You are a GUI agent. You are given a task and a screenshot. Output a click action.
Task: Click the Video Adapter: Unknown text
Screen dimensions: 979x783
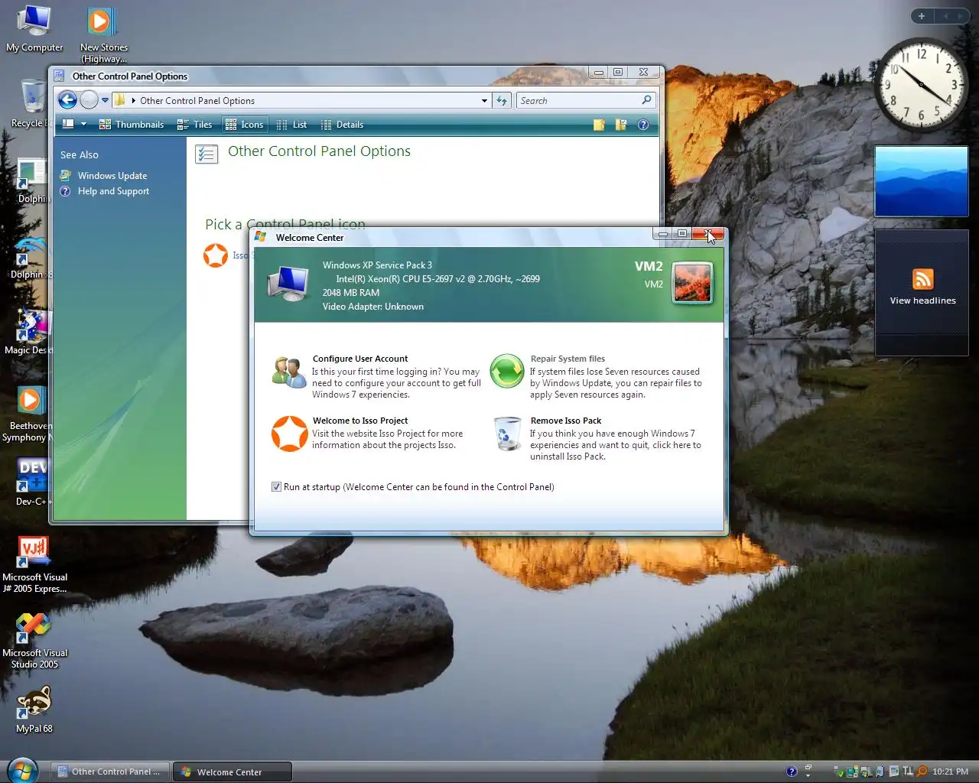[x=372, y=307]
